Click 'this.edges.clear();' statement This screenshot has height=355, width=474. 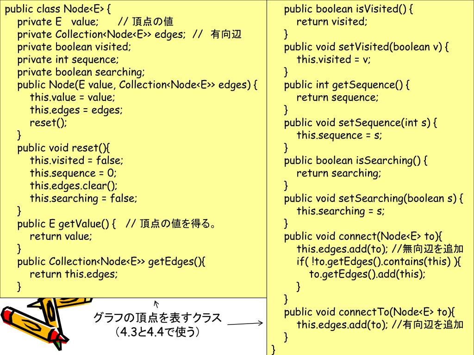[74, 186]
